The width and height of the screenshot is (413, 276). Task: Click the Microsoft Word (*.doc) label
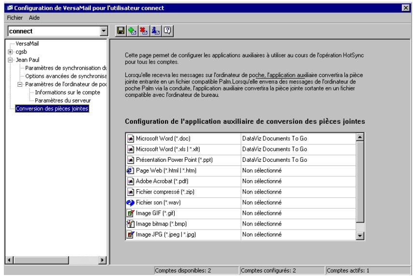point(163,139)
